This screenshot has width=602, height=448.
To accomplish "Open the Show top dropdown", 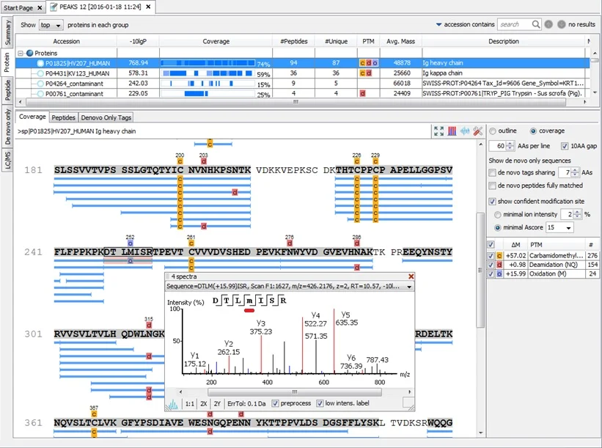I will (x=51, y=25).
